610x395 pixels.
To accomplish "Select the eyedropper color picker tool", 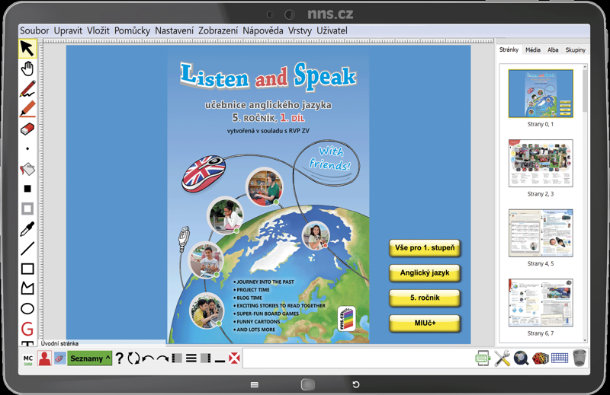I will pyautogui.click(x=27, y=229).
